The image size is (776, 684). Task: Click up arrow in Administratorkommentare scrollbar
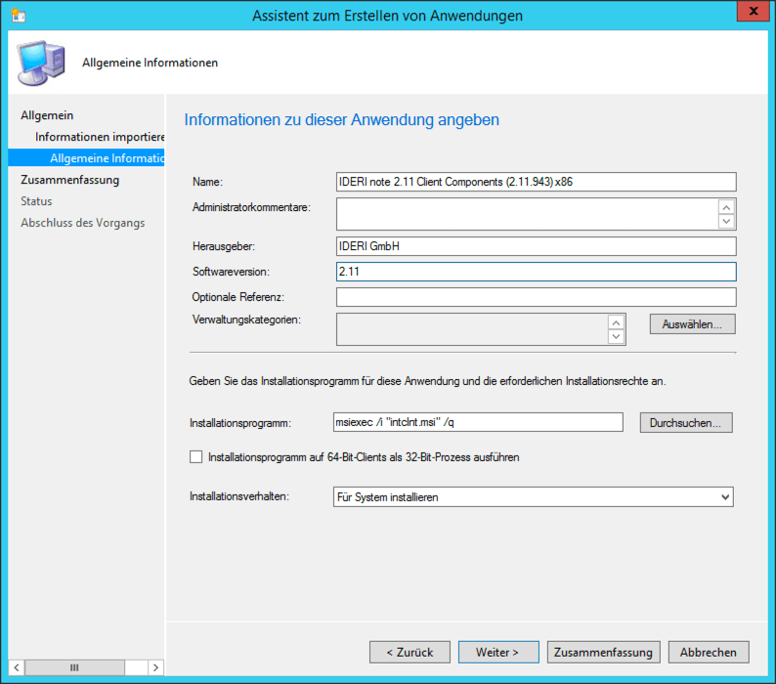click(x=726, y=207)
